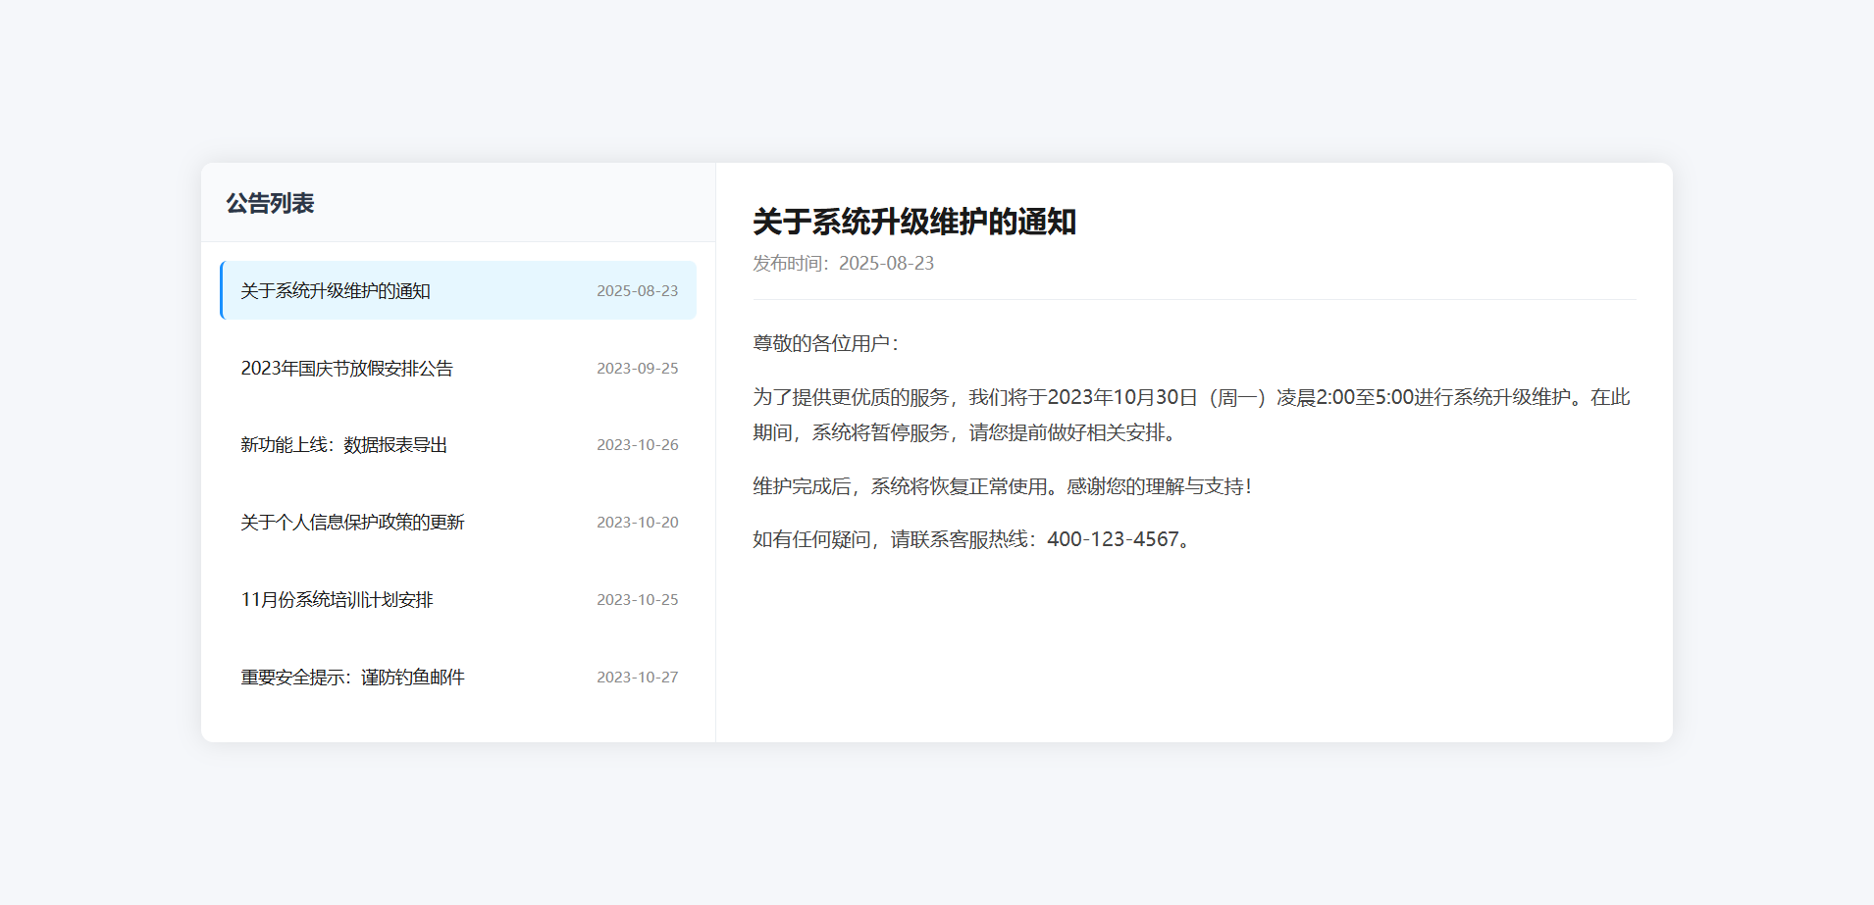1874x905 pixels.
Task: Click the 发布时间 line under the heading
Action: click(x=843, y=264)
